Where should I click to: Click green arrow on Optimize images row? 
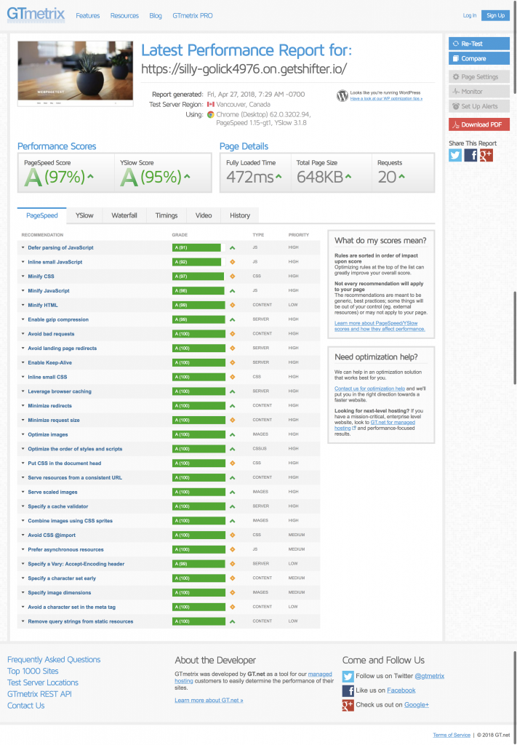(232, 434)
